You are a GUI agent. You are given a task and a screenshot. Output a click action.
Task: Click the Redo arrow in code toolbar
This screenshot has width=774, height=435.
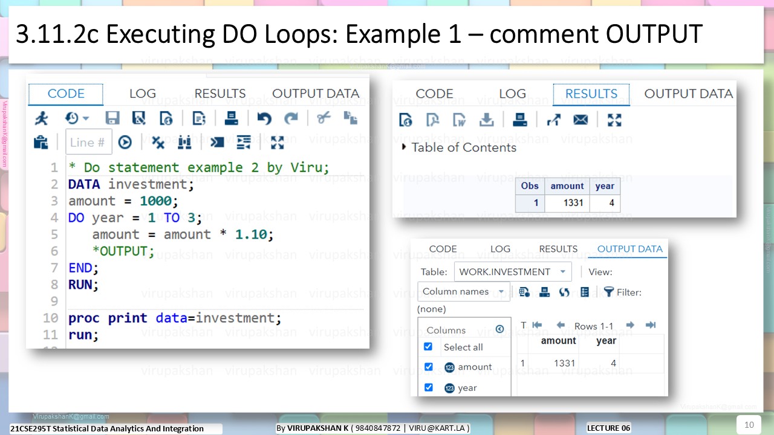[x=291, y=118]
